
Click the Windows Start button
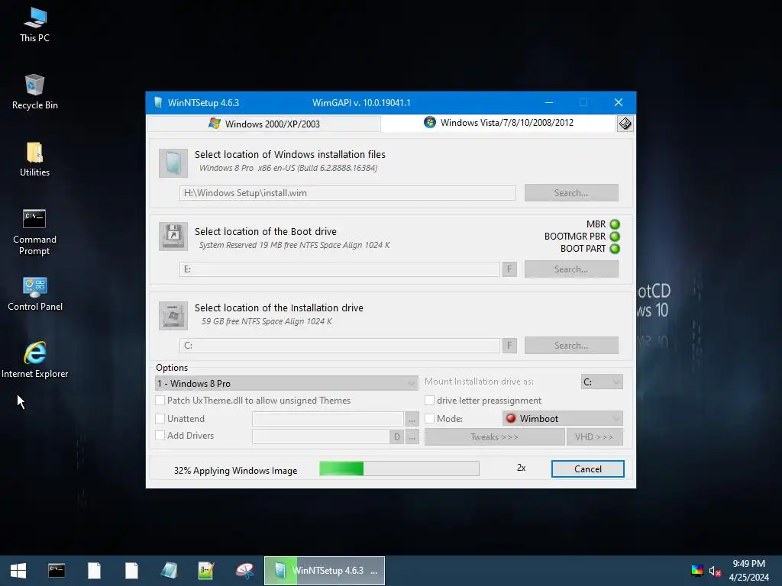click(x=18, y=571)
